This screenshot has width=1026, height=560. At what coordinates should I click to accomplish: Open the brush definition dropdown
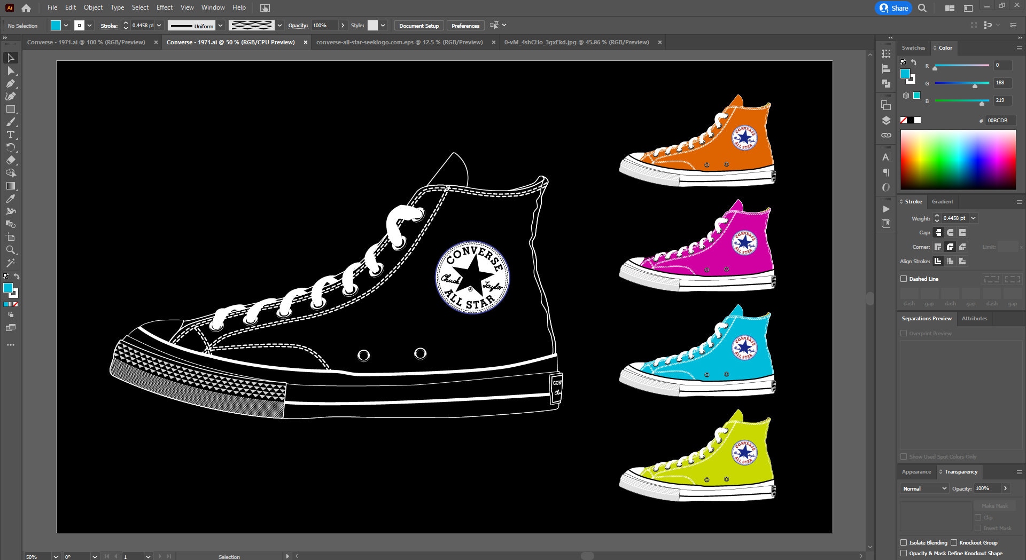pos(279,26)
